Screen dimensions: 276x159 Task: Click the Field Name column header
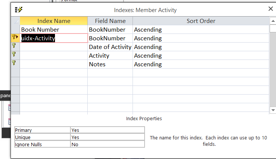tap(110, 21)
